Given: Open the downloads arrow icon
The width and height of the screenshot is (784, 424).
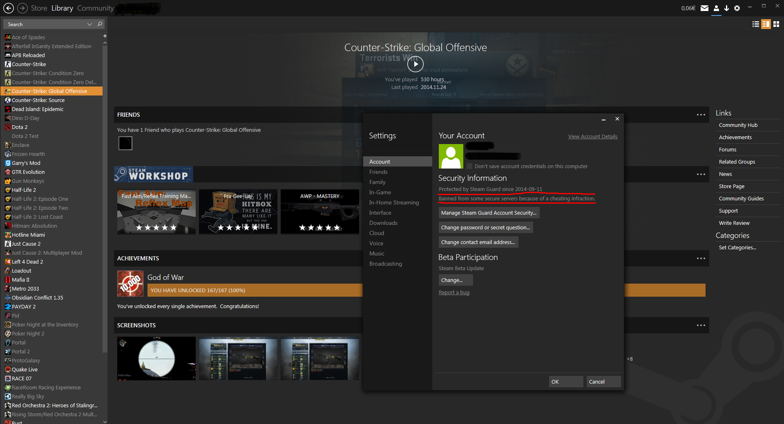Looking at the screenshot, I should tap(726, 8).
